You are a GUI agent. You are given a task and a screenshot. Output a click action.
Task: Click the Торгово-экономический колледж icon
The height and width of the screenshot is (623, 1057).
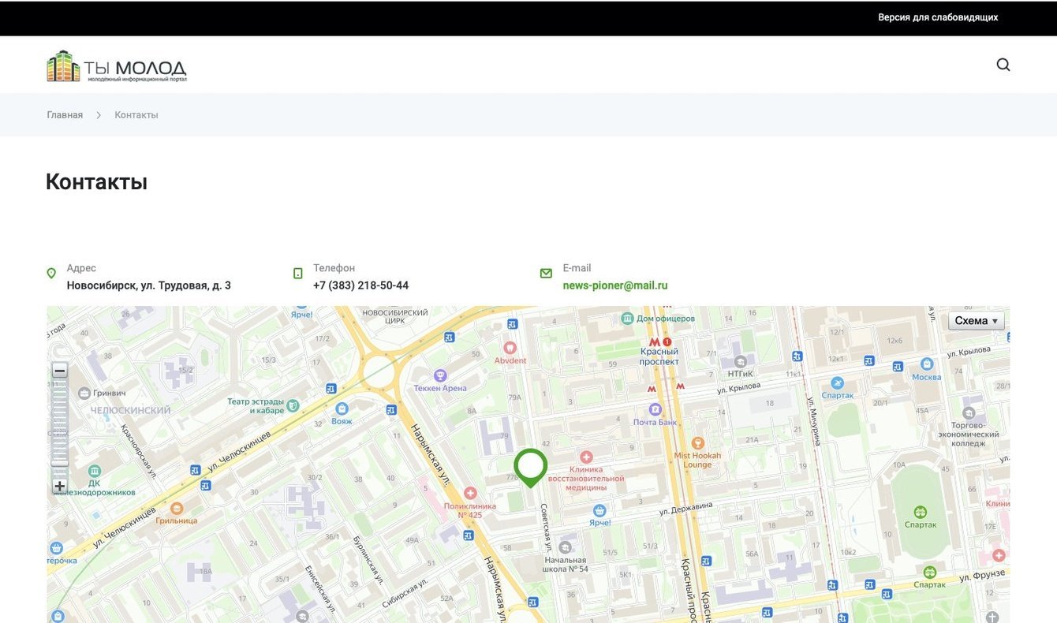point(969,412)
